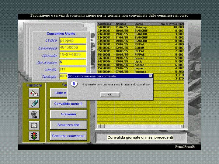
Task: Open the Scrivania section
Action: 68,114
